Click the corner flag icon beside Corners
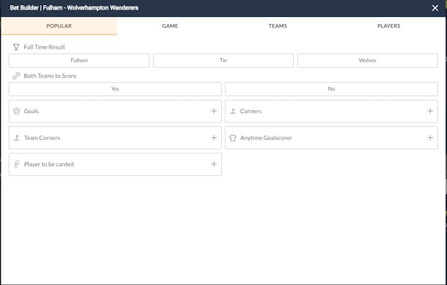Image resolution: width=447 pixels, height=285 pixels. pos(233,111)
